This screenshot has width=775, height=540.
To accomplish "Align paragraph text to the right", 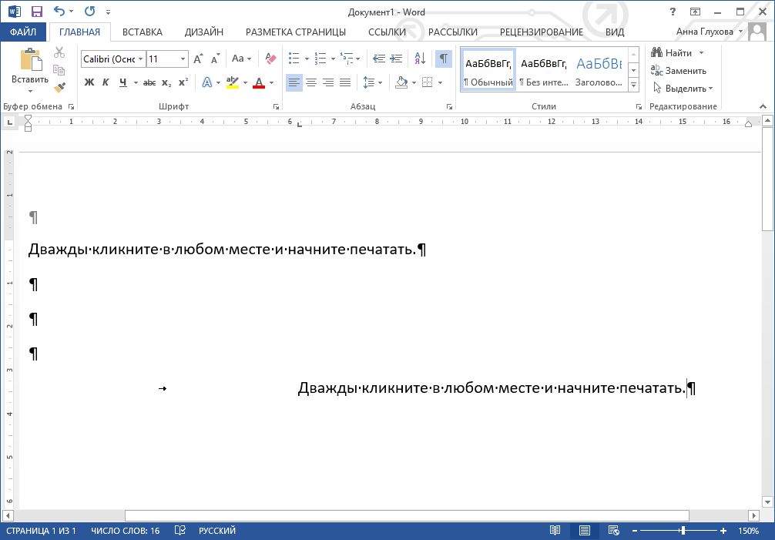I will pos(328,82).
